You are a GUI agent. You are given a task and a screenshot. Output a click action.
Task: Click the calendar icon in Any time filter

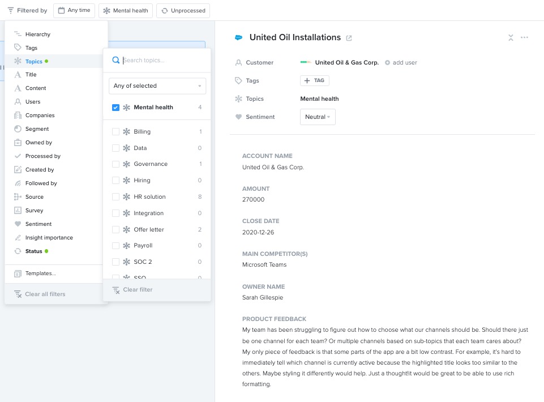click(61, 10)
